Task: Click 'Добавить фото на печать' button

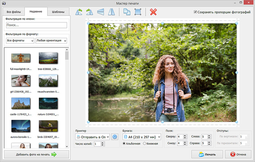Action: point(36,155)
